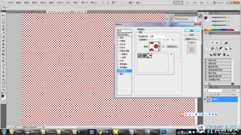The height and width of the screenshot is (135, 241).
Task: Select the Eraser tool
Action: (4, 51)
